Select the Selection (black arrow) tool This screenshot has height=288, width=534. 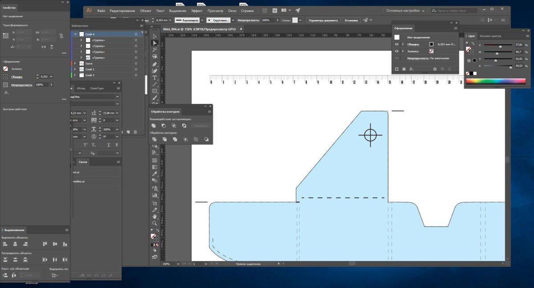(154, 36)
